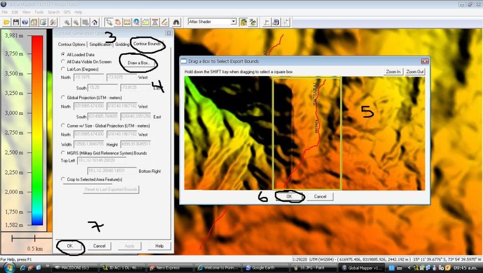
Task: Open the Edit menu
Action: (x=15, y=12)
